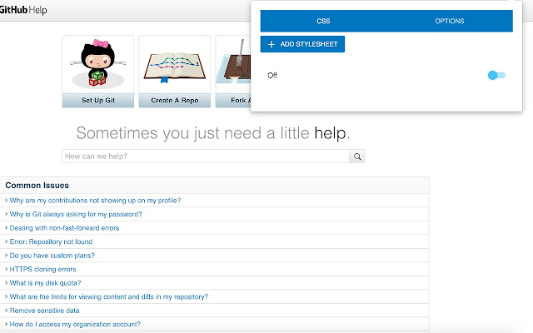Image resolution: width=533 pixels, height=333 pixels.
Task: Click the "Sometimes you just need a little help" headline
Action: point(213,133)
